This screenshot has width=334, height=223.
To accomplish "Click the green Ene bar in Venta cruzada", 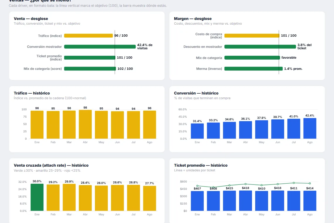I will click(37, 197).
